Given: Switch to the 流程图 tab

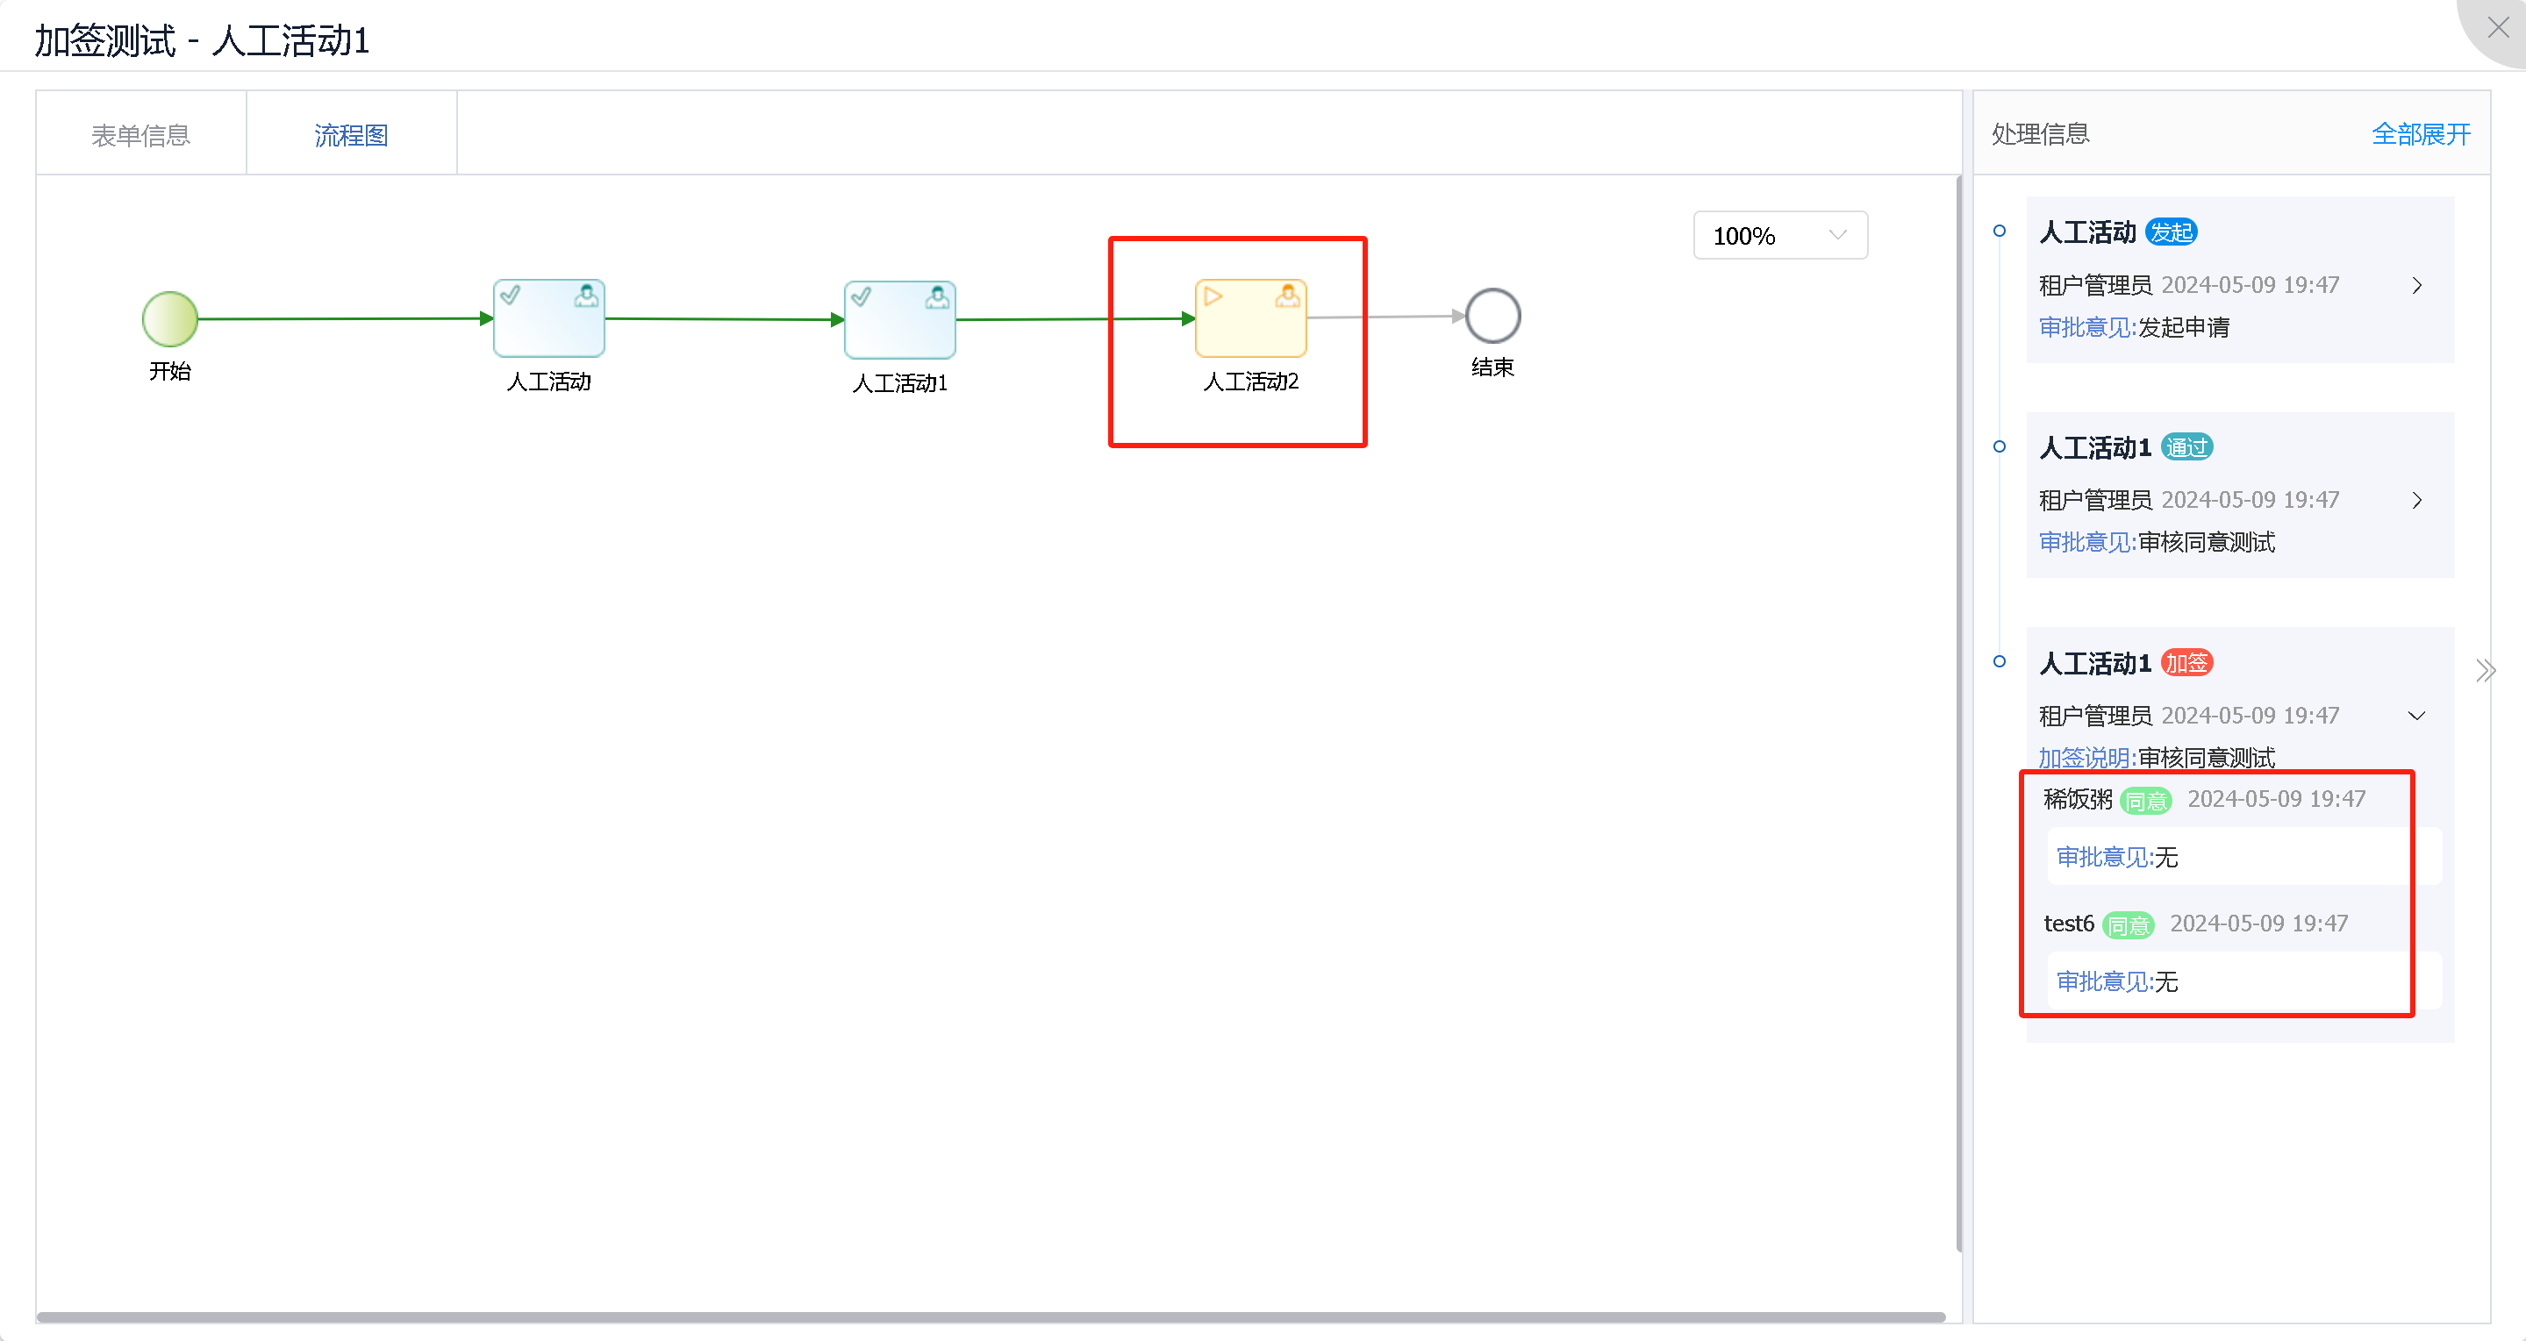Looking at the screenshot, I should coord(351,135).
